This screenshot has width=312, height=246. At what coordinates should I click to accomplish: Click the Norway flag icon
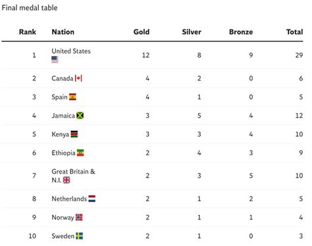79,217
